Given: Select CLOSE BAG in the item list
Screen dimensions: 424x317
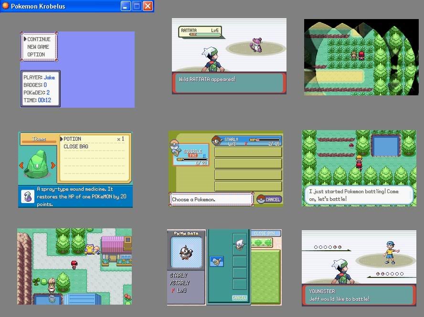Looking at the screenshot, I should click(76, 146).
